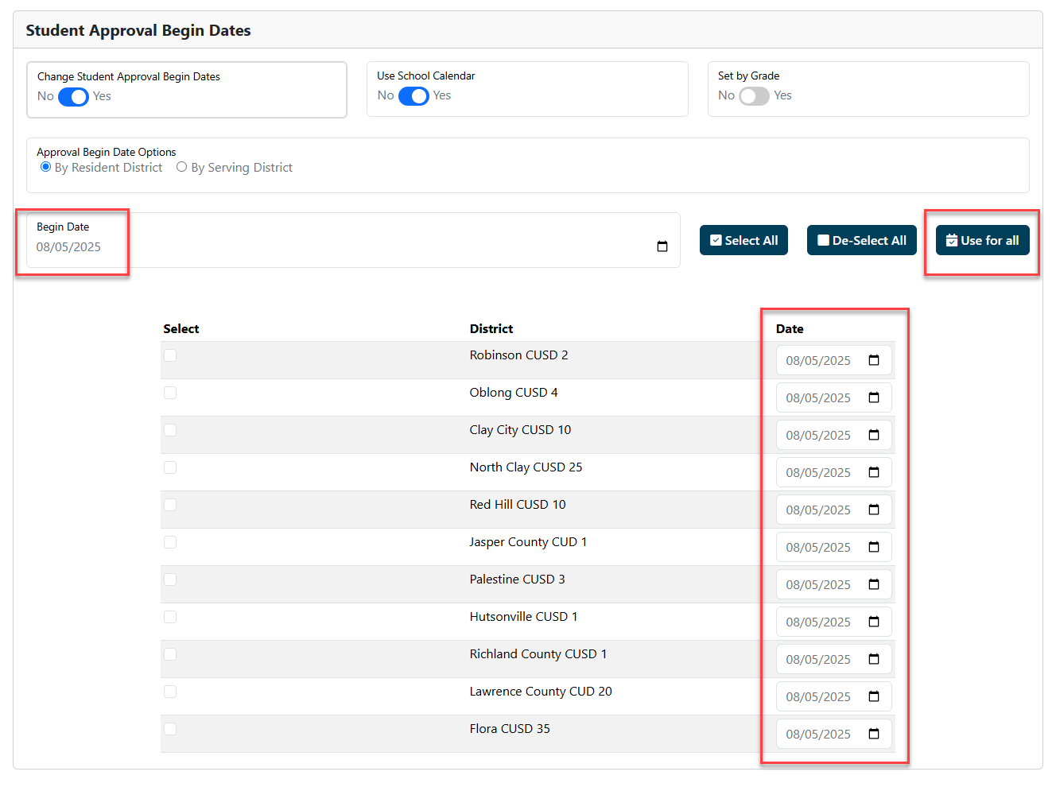Click the Select All button
1056x787 pixels.
tap(743, 240)
